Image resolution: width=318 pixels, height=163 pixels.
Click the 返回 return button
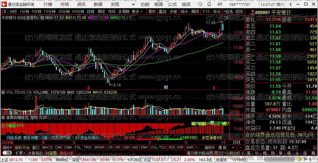point(239,11)
